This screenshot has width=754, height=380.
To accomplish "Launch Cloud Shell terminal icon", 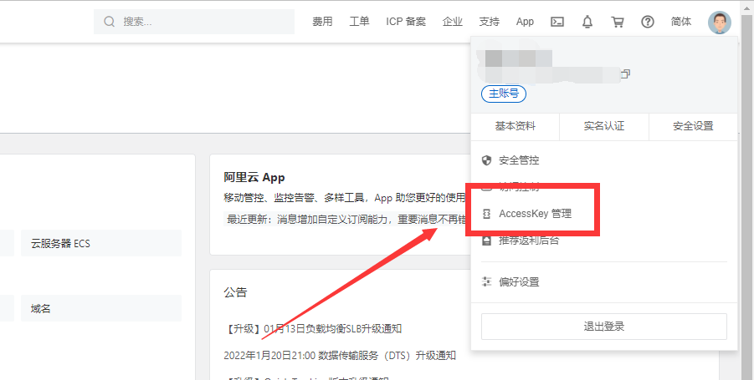I will pos(557,22).
